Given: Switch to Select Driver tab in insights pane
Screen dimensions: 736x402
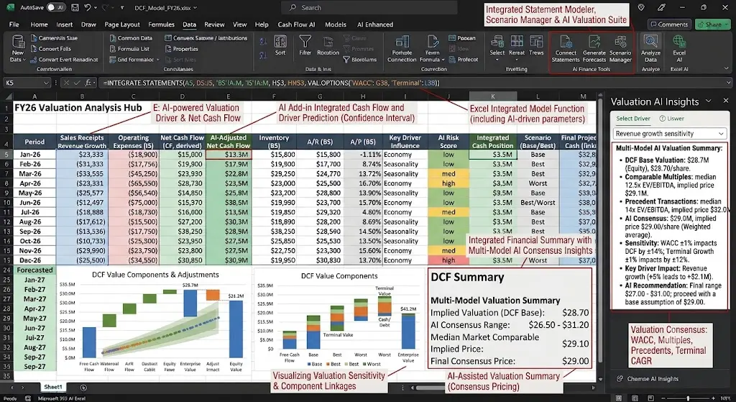Looking at the screenshot, I should [633, 119].
